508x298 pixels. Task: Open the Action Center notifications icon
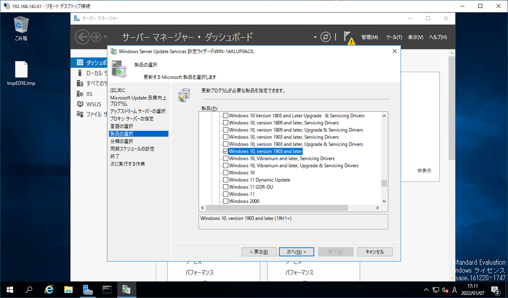[495, 290]
